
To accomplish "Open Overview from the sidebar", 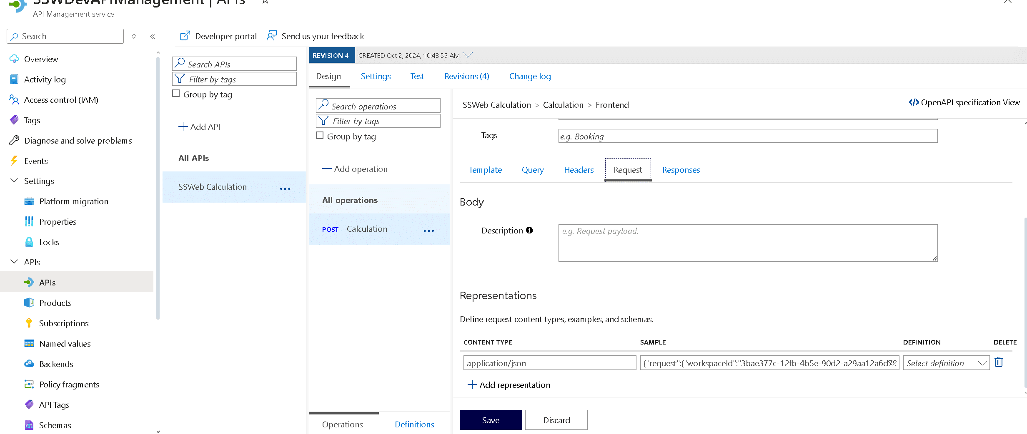I will point(40,59).
